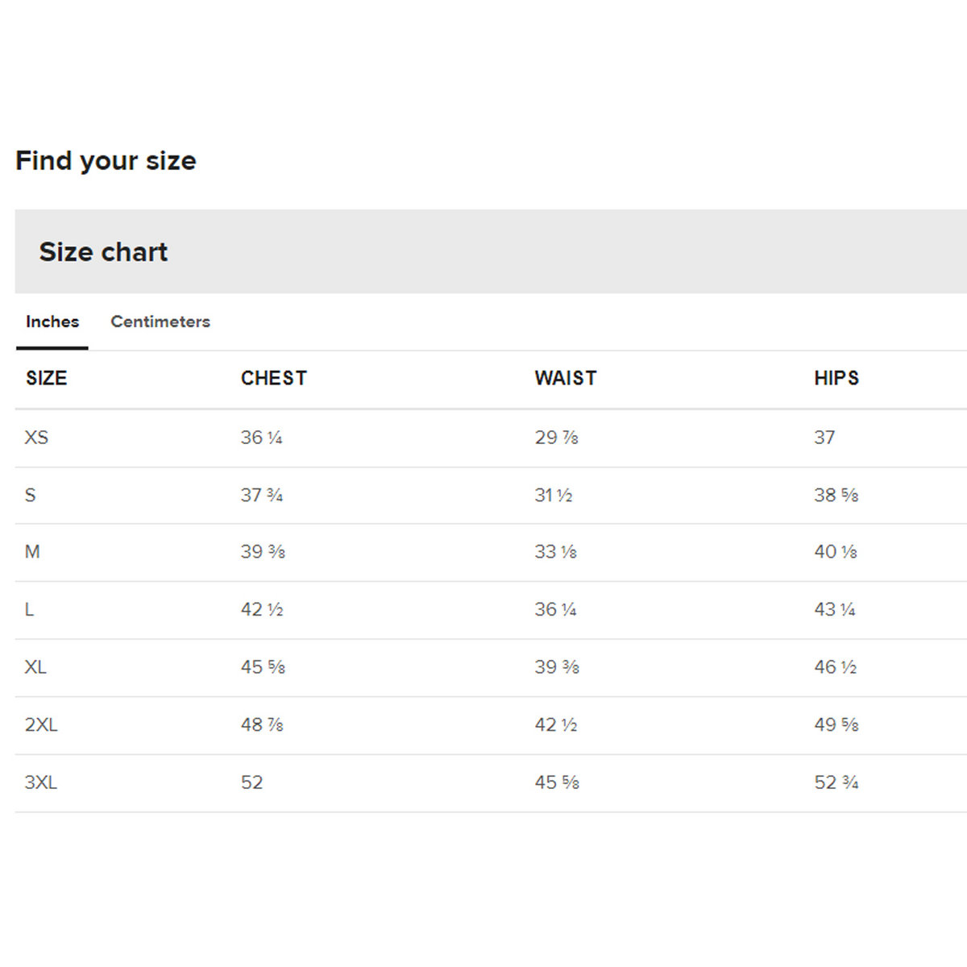
Task: Click the SIZE column header
Action: [46, 378]
